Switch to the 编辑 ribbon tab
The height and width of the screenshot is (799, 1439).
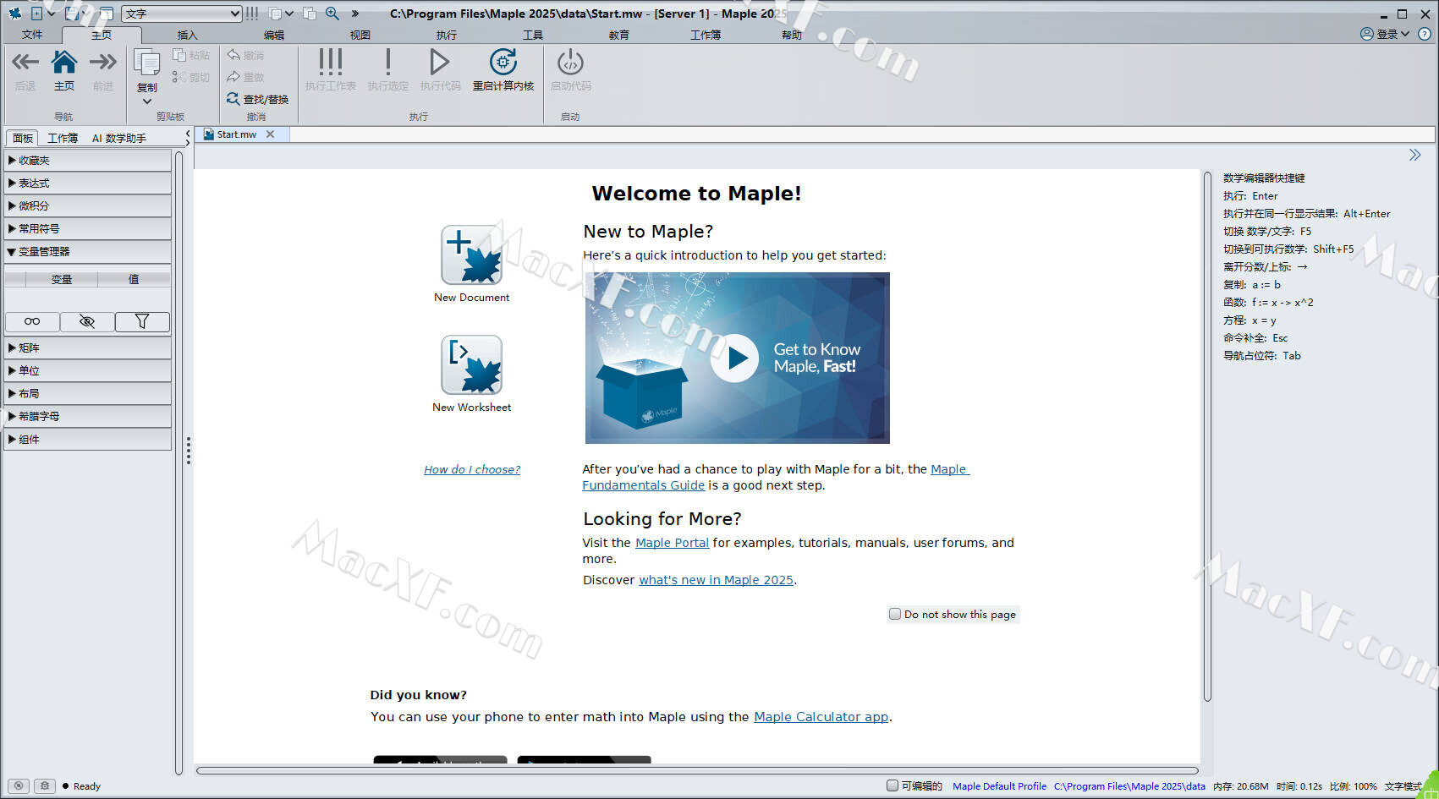click(x=274, y=35)
